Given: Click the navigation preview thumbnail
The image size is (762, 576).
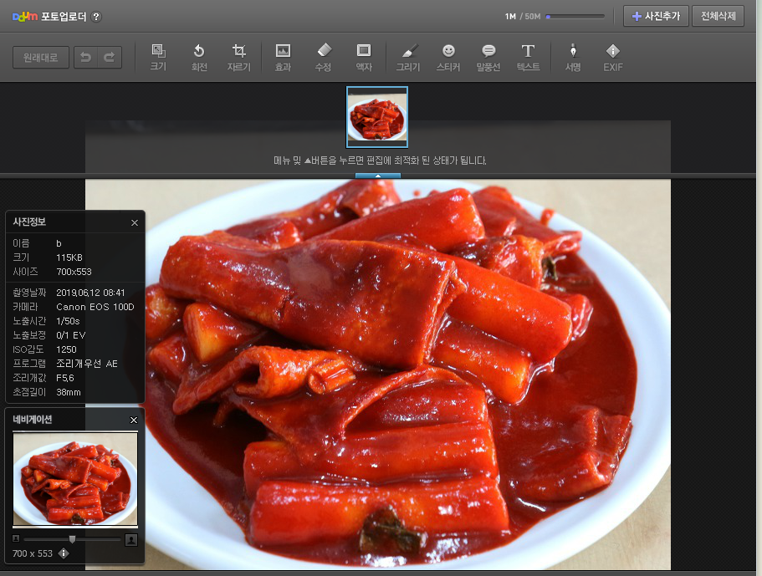Looking at the screenshot, I should click(75, 479).
